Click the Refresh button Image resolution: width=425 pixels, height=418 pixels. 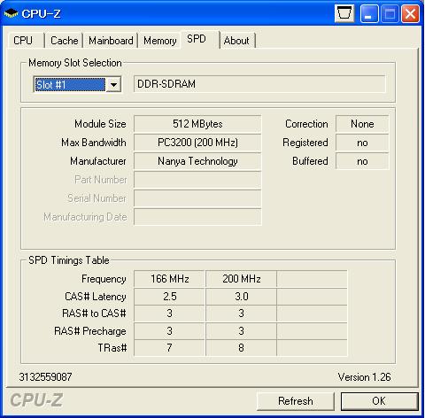click(x=296, y=401)
